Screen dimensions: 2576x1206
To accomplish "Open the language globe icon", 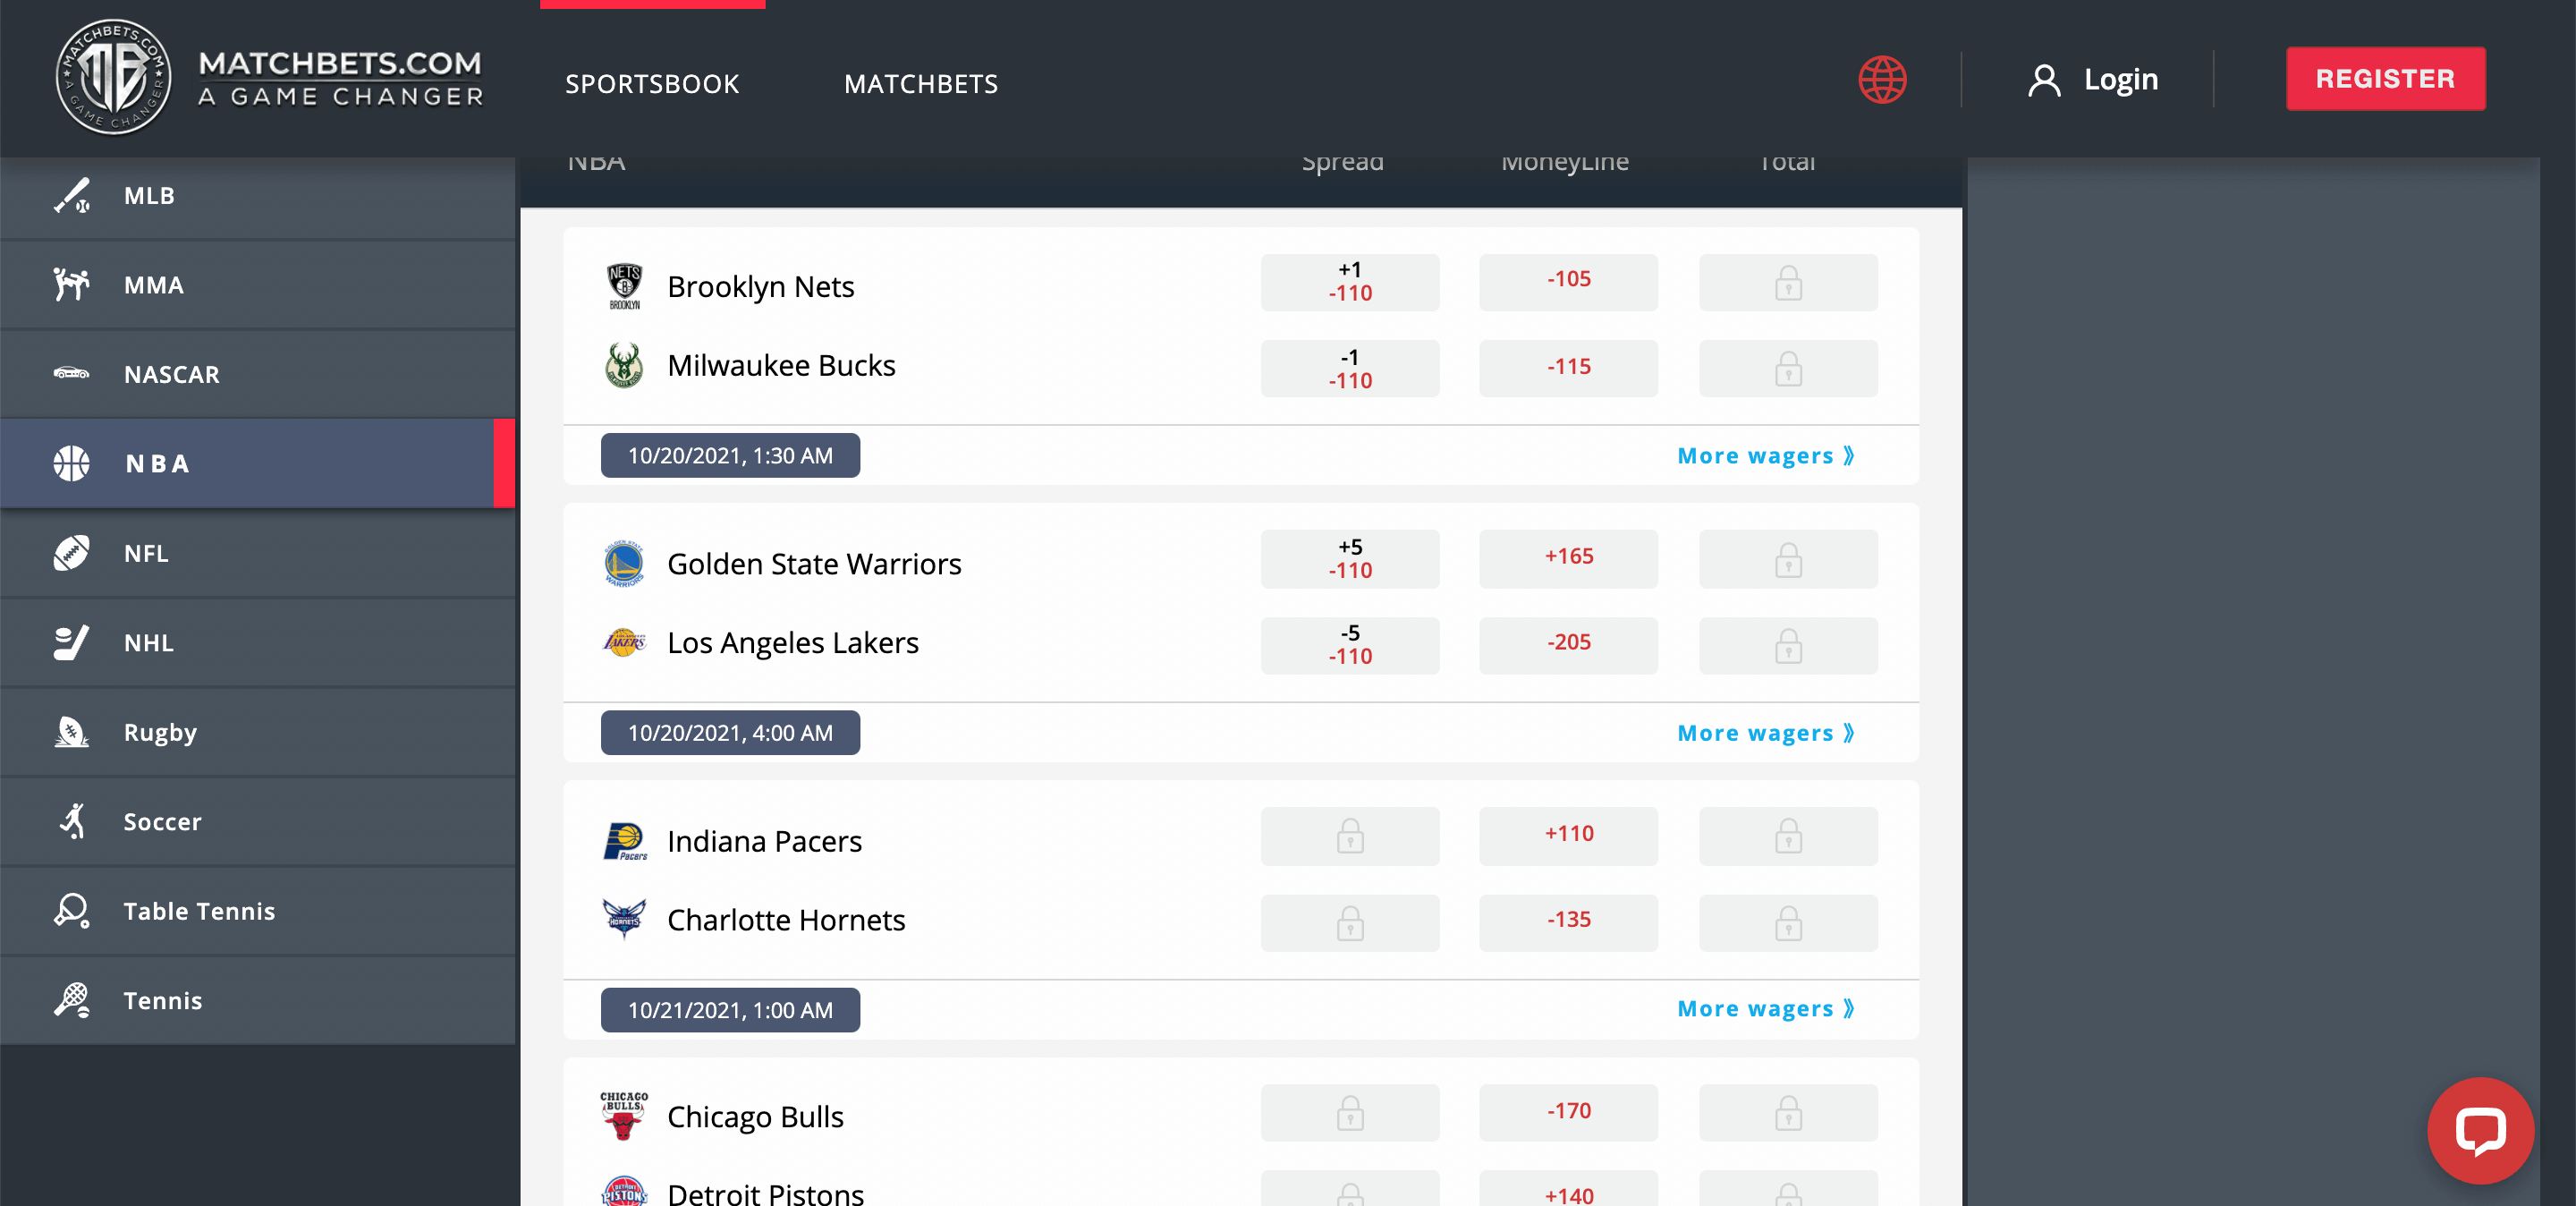I will 1884,78.
